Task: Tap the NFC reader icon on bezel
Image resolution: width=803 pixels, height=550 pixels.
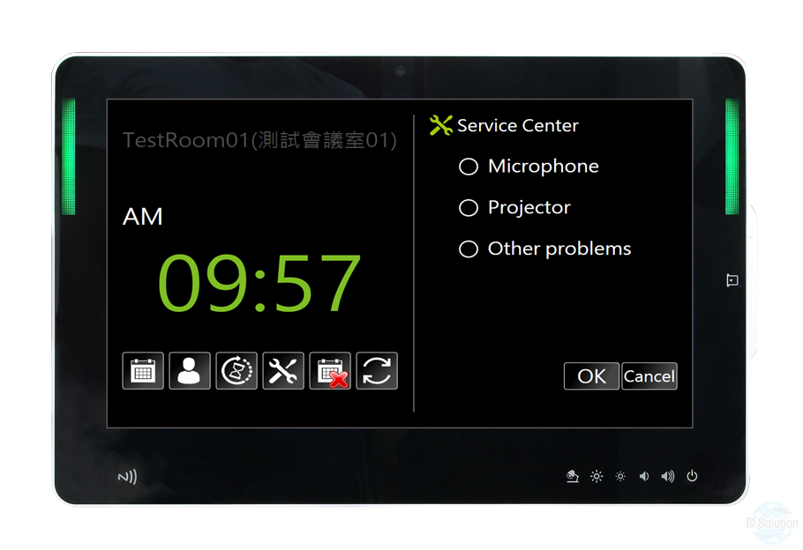Action: point(128,477)
